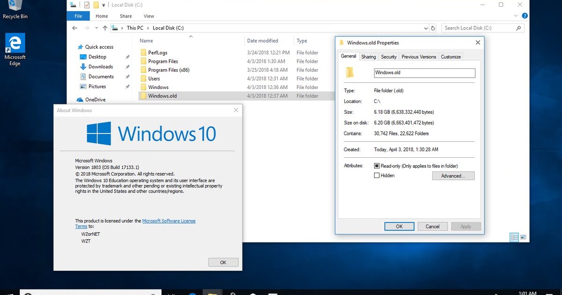562x295 pixels.
Task: Open address bar previous locations dropdown
Action: [425, 28]
